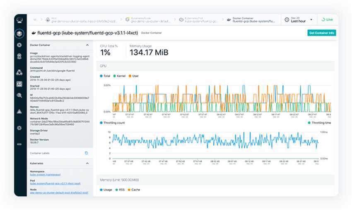Open the settings gear in sidebar

pyautogui.click(x=19, y=128)
